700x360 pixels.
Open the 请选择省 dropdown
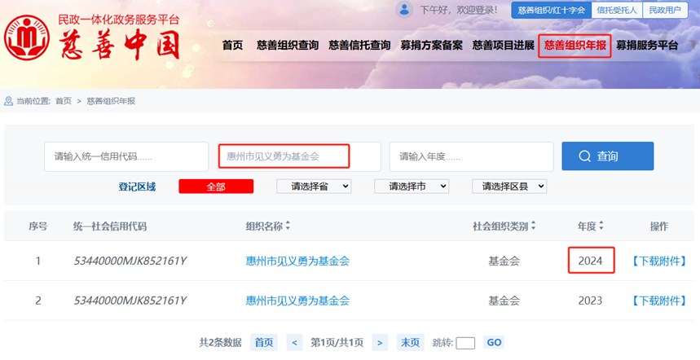click(x=314, y=187)
